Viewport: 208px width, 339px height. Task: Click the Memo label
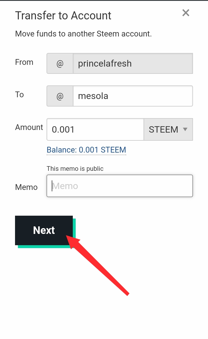coord(26,187)
